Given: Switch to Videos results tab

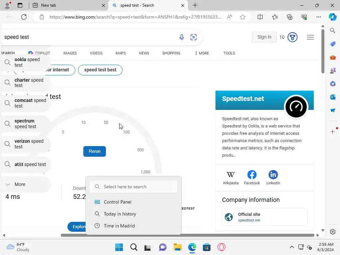Looking at the screenshot, I should pos(96,53).
